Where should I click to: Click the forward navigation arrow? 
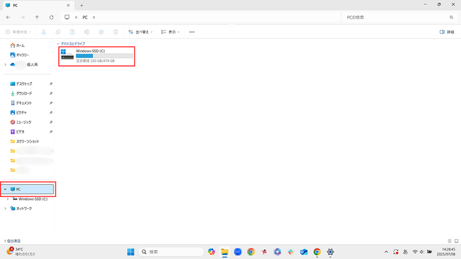coord(22,17)
